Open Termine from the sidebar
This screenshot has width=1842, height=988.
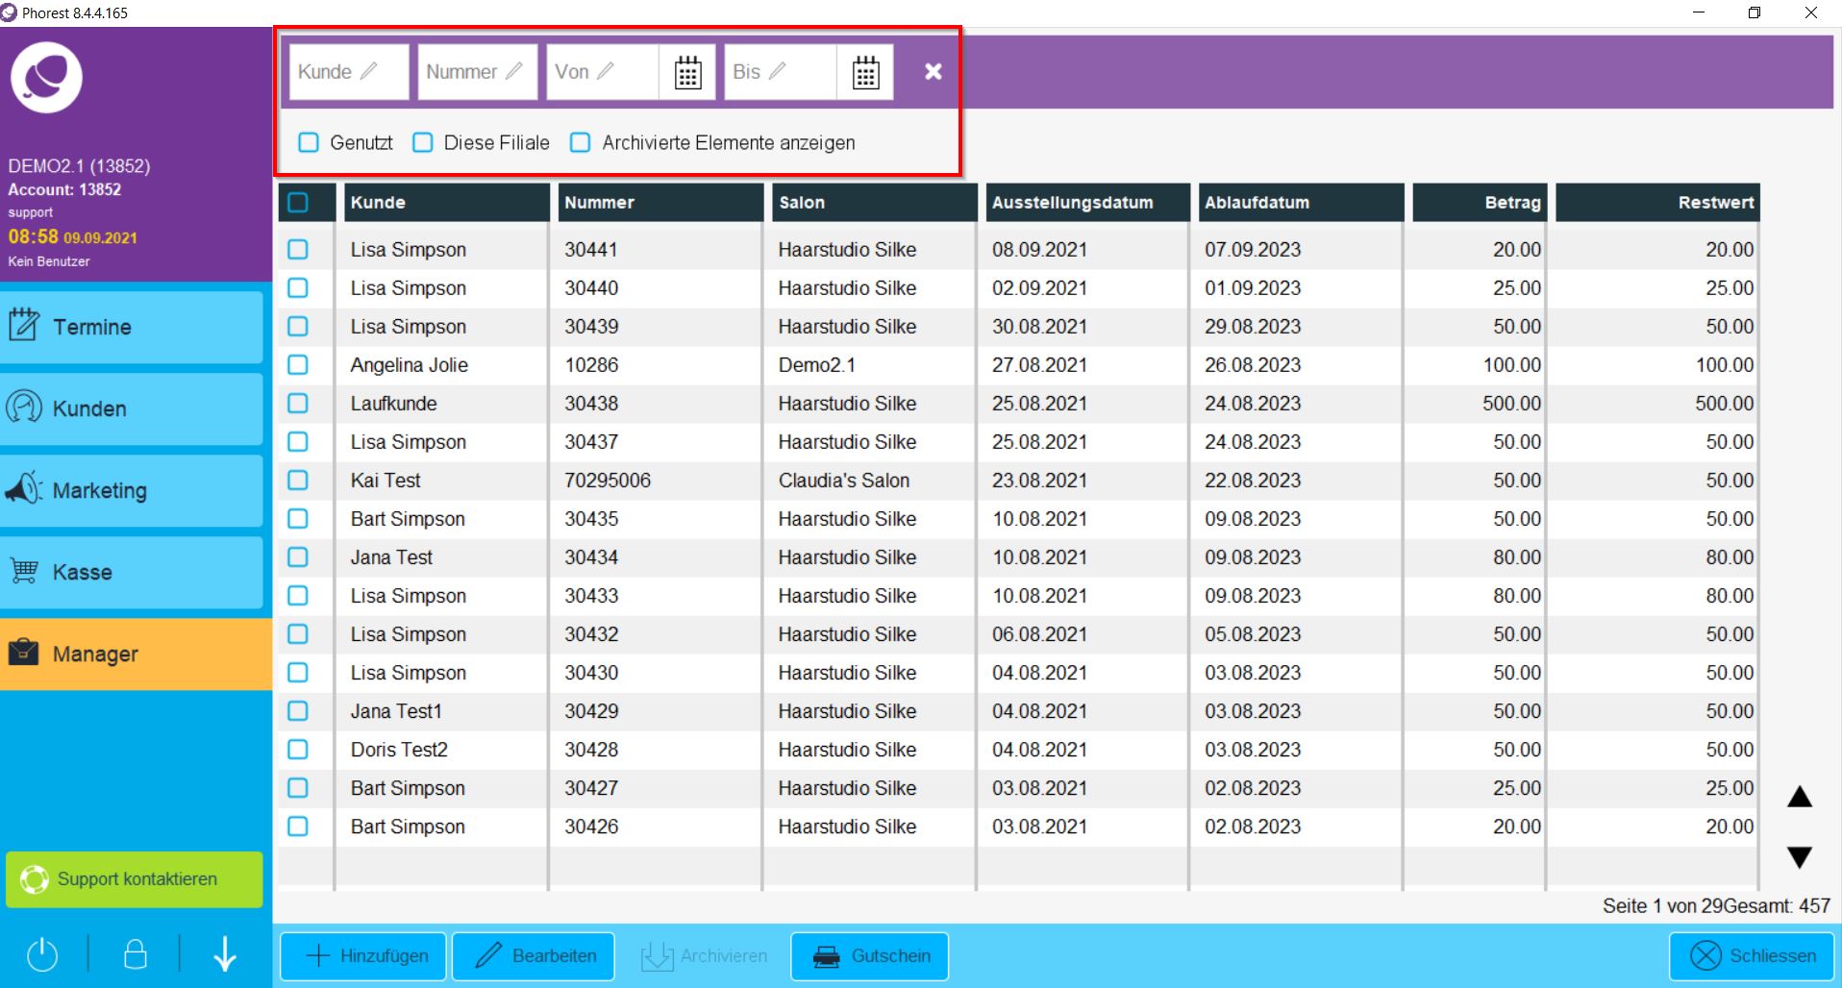pyautogui.click(x=132, y=327)
